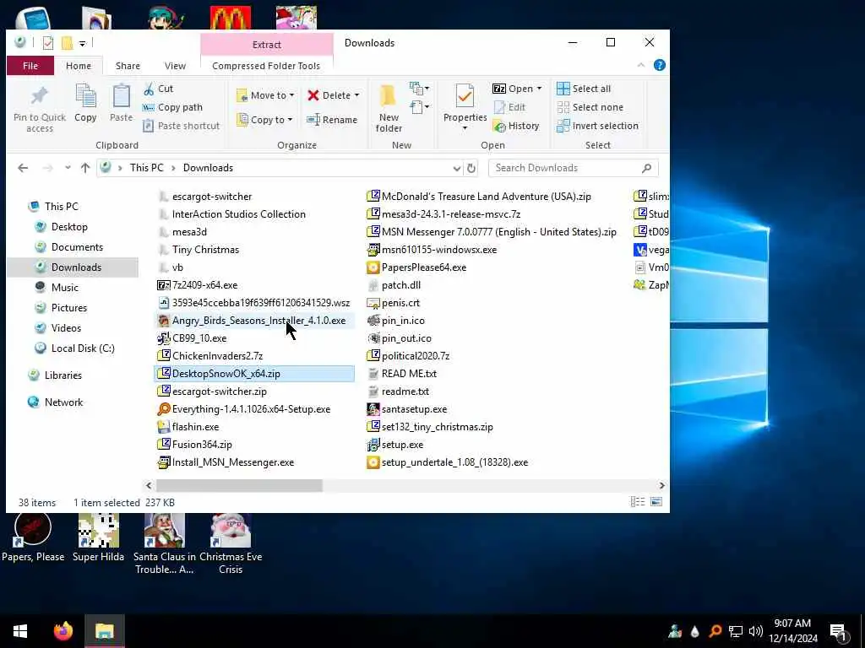Open the Copy to dropdown
Screen dimensions: 865x648
(264, 120)
